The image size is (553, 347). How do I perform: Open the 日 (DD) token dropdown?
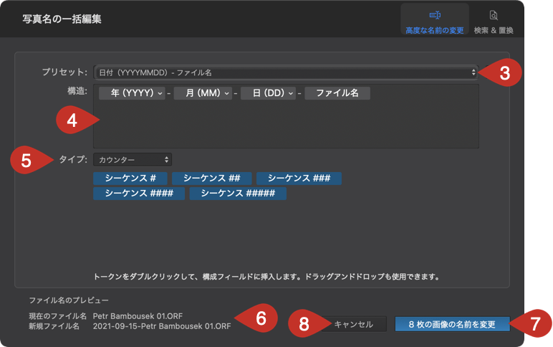pyautogui.click(x=268, y=93)
